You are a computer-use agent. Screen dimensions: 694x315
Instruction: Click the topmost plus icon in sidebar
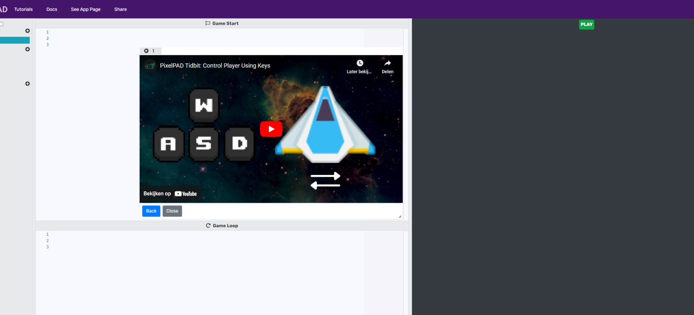click(x=27, y=31)
